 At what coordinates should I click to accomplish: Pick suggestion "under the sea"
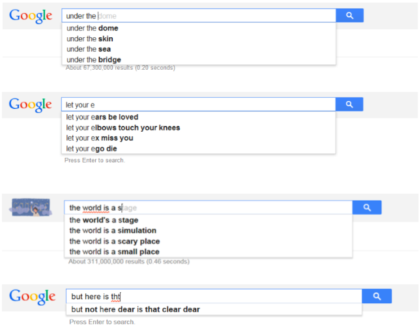(x=89, y=49)
